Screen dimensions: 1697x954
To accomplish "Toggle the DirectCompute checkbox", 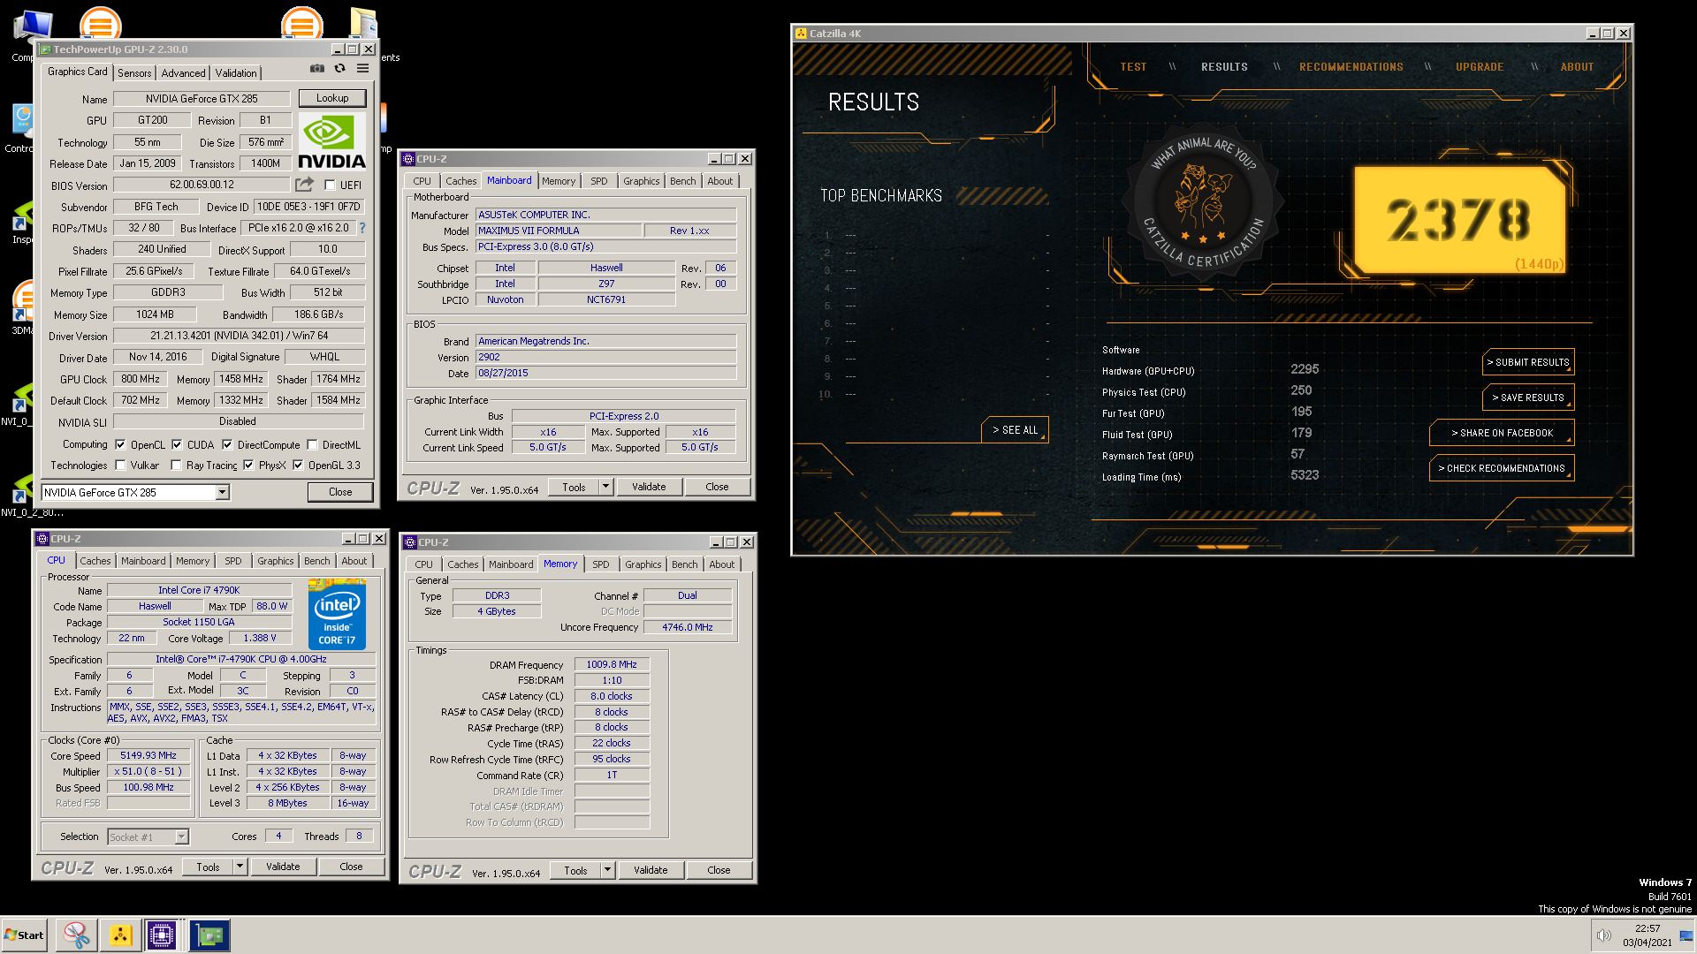I will click(227, 444).
